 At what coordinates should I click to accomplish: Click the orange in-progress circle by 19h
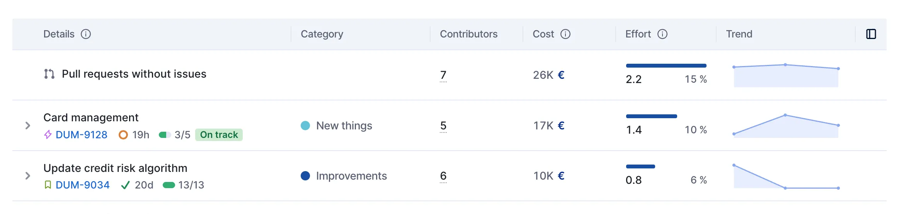pos(123,135)
